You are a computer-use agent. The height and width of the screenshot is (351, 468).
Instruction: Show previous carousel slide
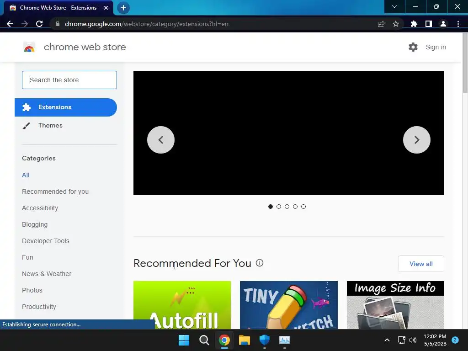pos(161,140)
